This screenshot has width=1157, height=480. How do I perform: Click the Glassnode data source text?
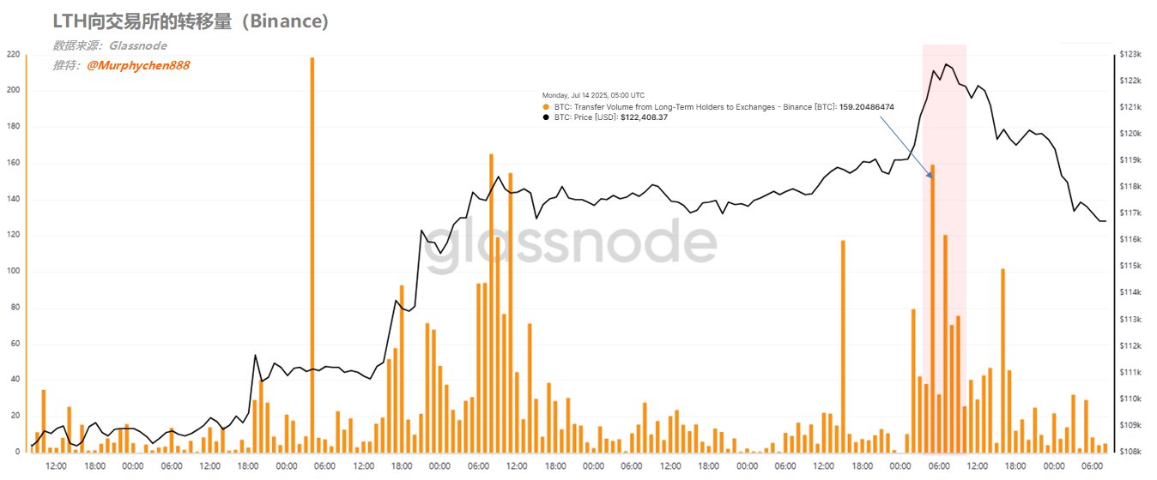tap(138, 45)
